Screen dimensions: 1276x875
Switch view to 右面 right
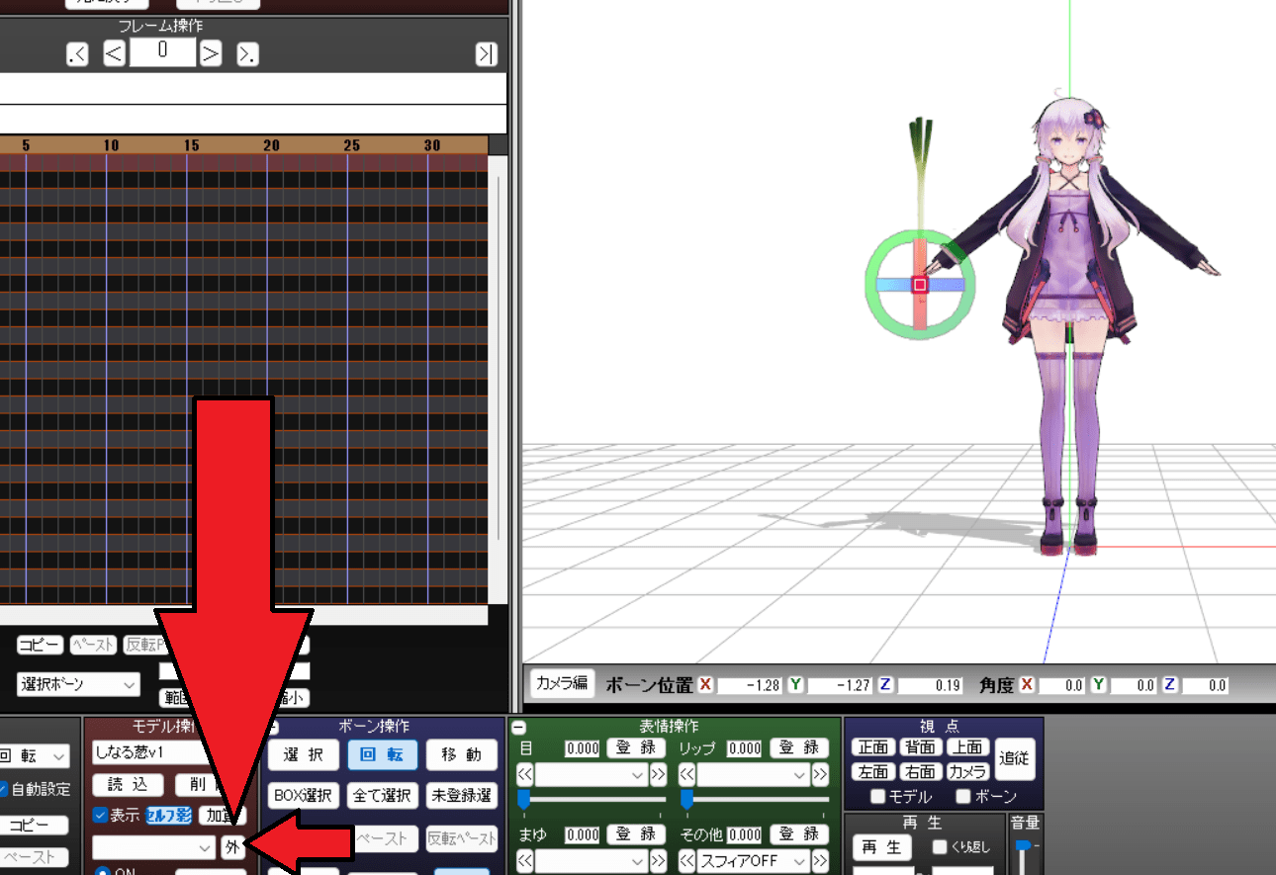tap(920, 771)
